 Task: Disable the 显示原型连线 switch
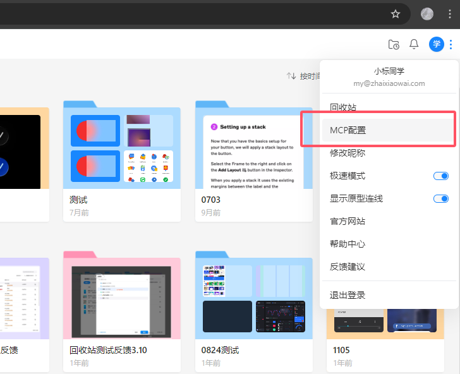[x=440, y=198]
